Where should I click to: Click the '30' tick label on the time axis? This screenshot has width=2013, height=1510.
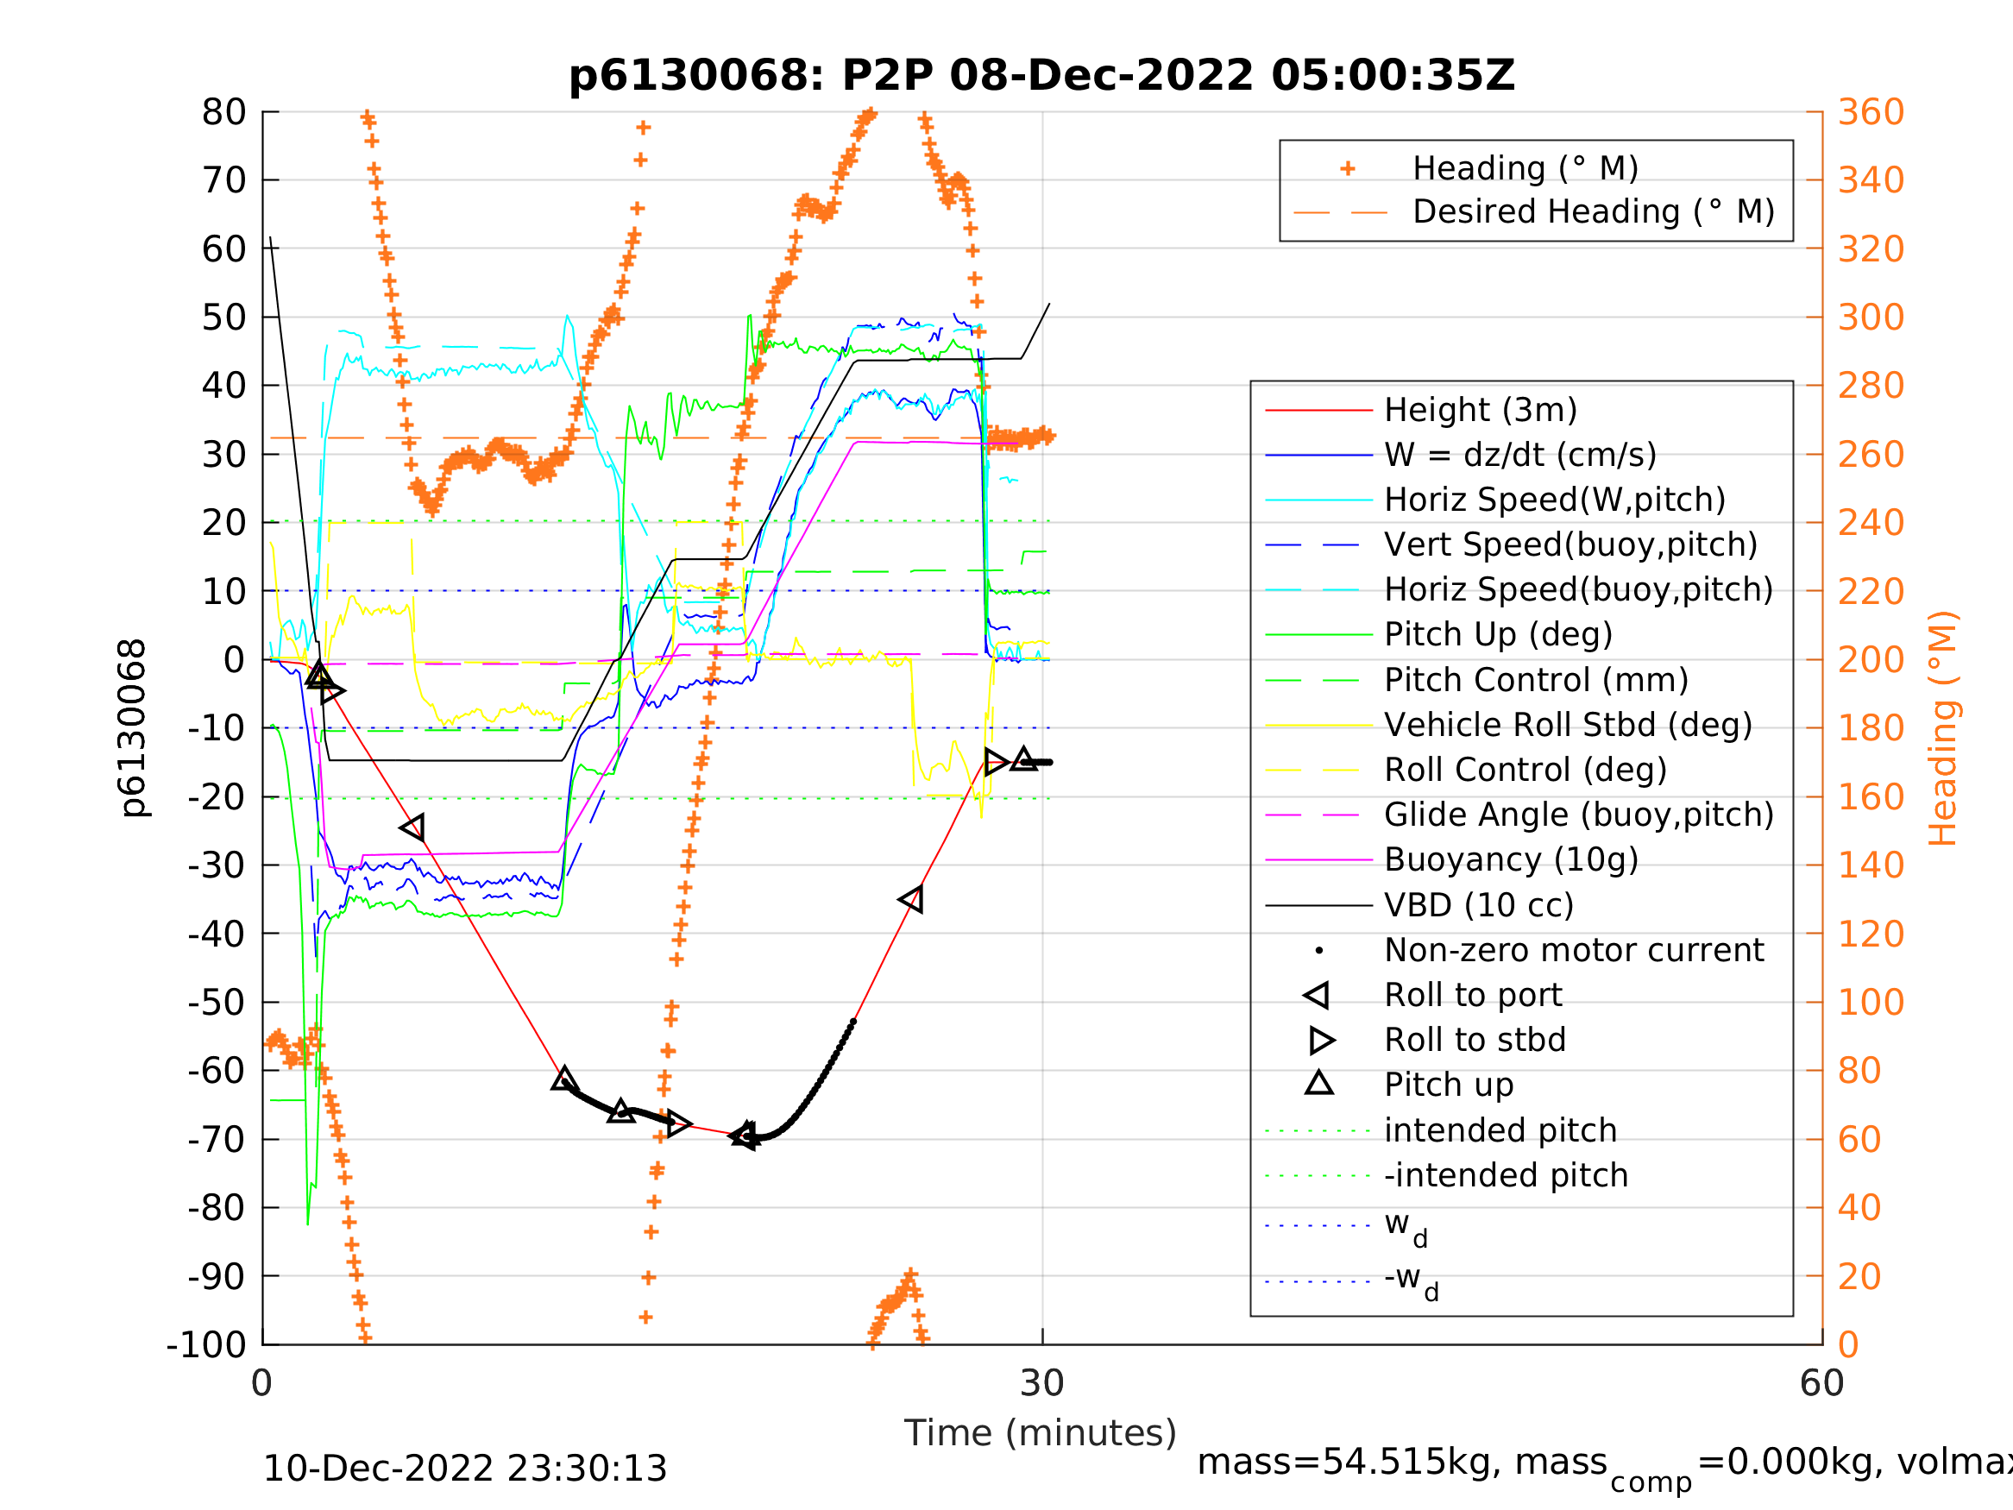pyautogui.click(x=1042, y=1383)
